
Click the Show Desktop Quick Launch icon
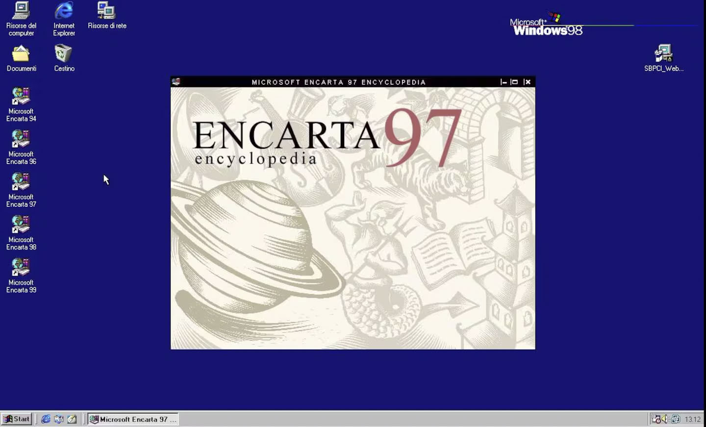click(59, 419)
